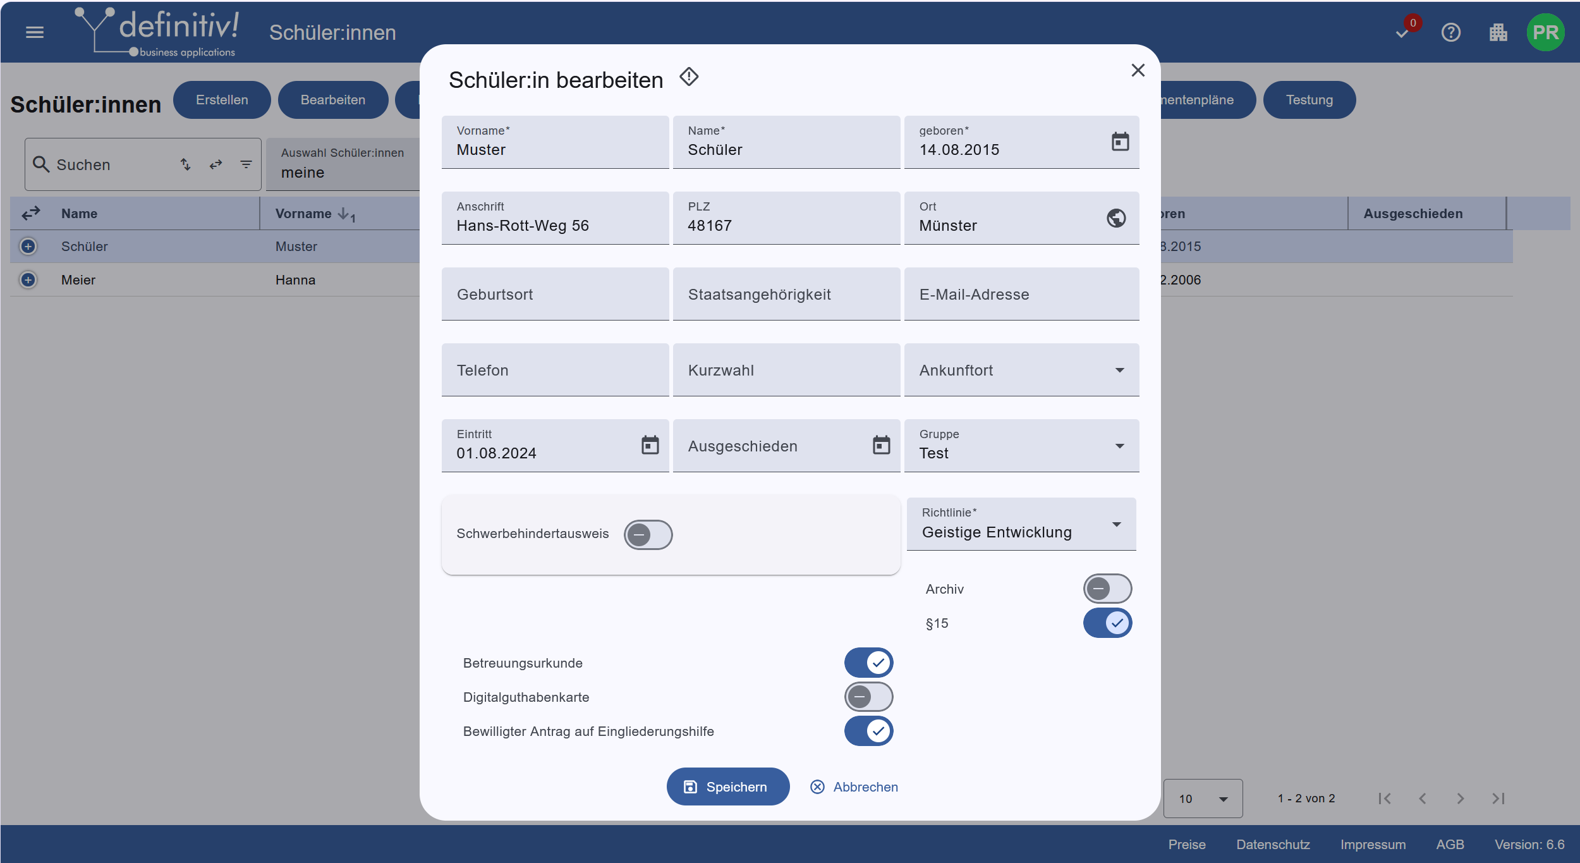This screenshot has height=863, width=1580.
Task: Open the tasks checkmark notification icon
Action: pyautogui.click(x=1402, y=33)
